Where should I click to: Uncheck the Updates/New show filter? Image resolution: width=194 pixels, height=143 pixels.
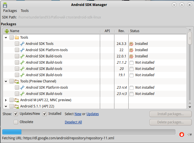click(x=16, y=114)
